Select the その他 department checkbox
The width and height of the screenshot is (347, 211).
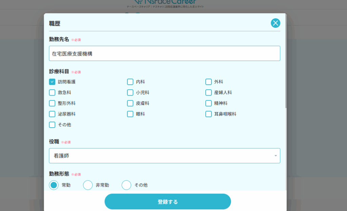click(52, 125)
